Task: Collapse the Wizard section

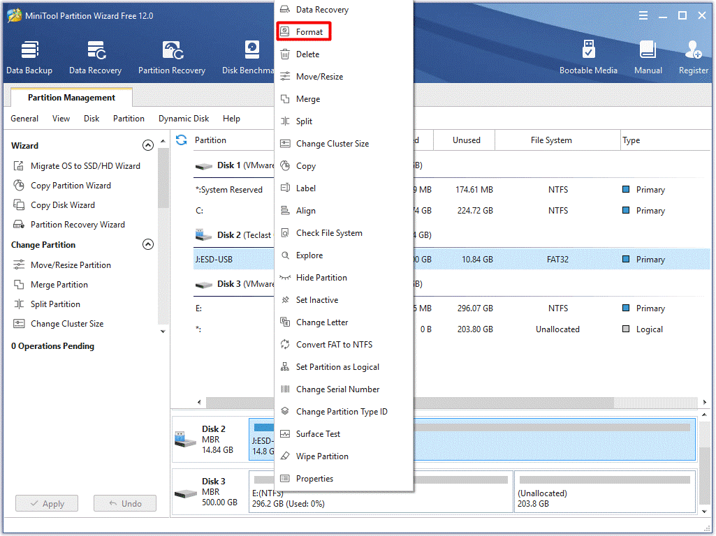Action: (x=148, y=146)
